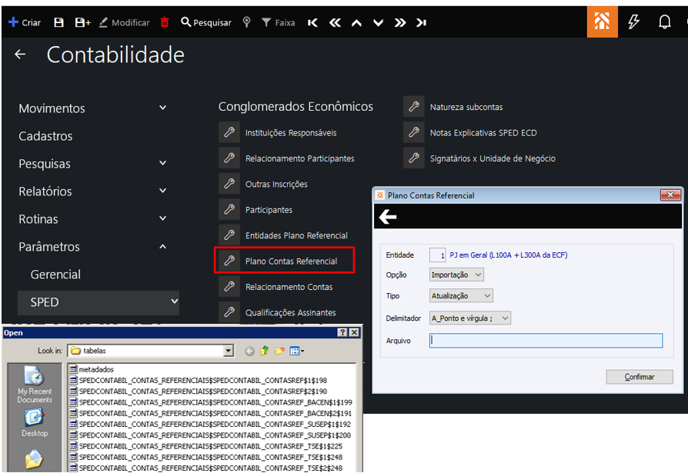Click back arrow next to Contabilidade
This screenshot has width=688, height=473.
click(20, 55)
